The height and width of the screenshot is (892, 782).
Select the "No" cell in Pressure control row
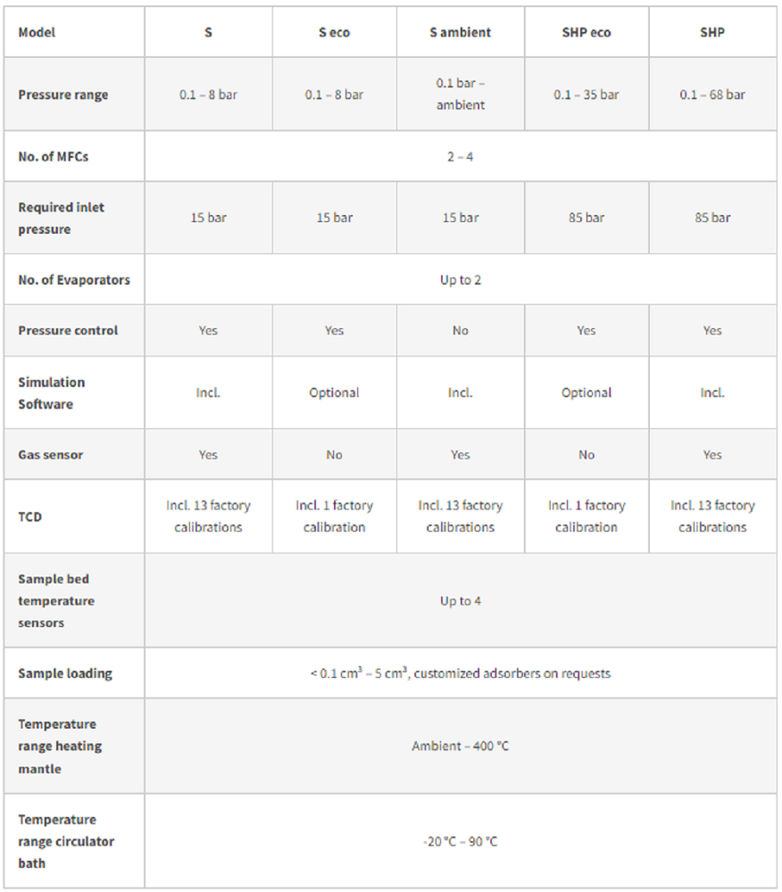[460, 330]
